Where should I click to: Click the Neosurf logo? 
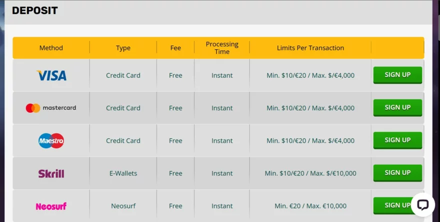[51, 206]
